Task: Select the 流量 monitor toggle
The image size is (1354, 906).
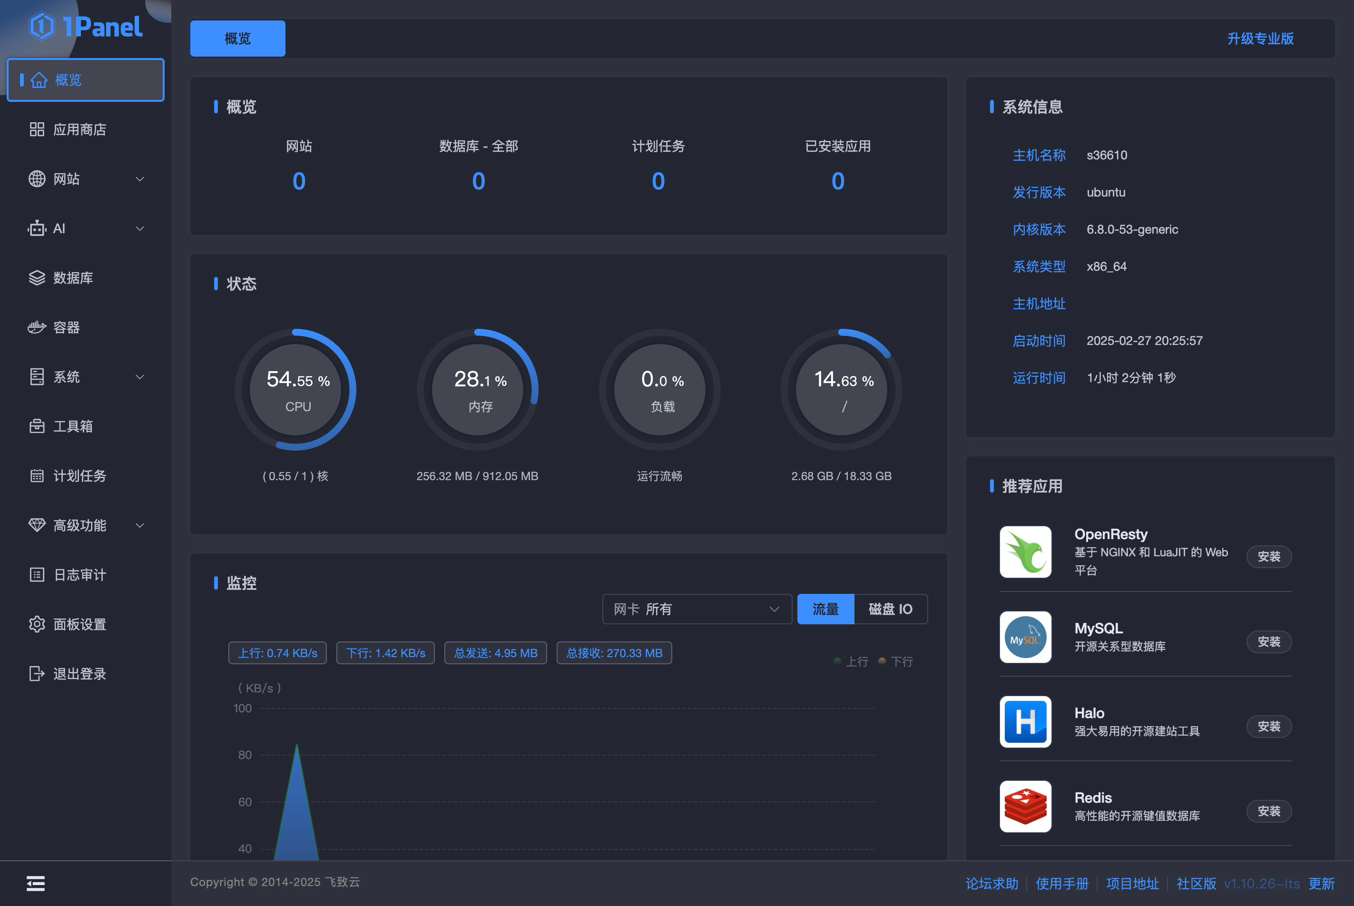Action: pyautogui.click(x=825, y=609)
